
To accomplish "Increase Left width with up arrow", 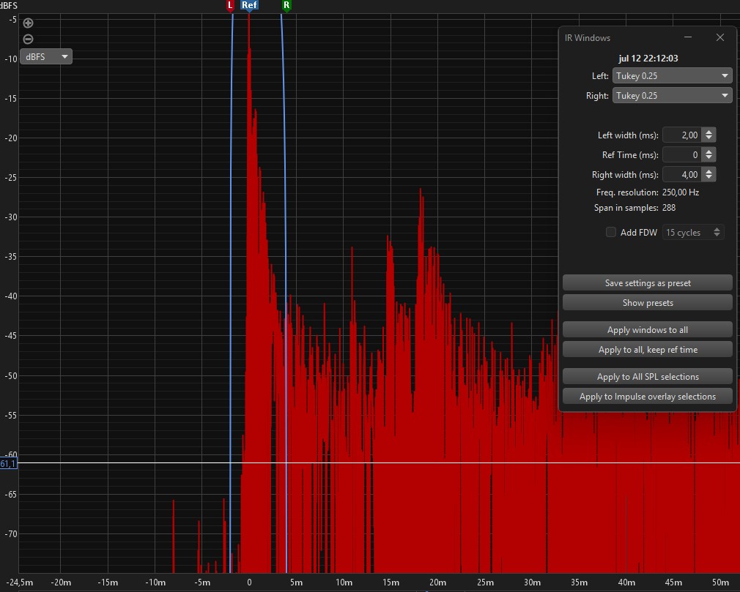I will (708, 132).
